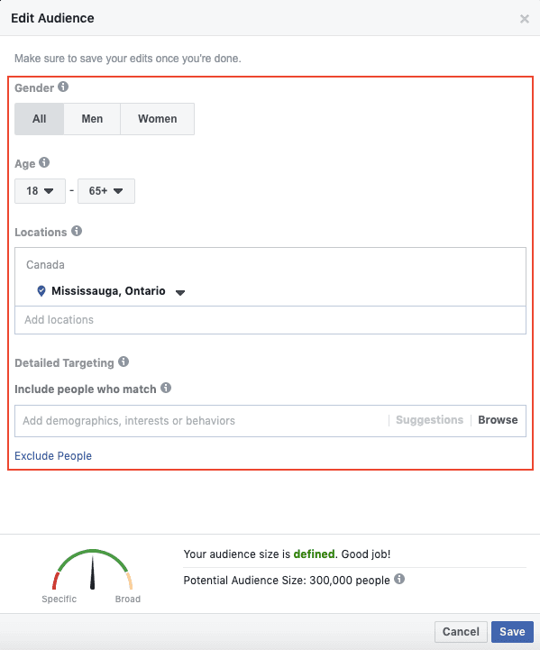The image size is (540, 650).
Task: Open Browse in detailed targeting field
Action: 498,420
